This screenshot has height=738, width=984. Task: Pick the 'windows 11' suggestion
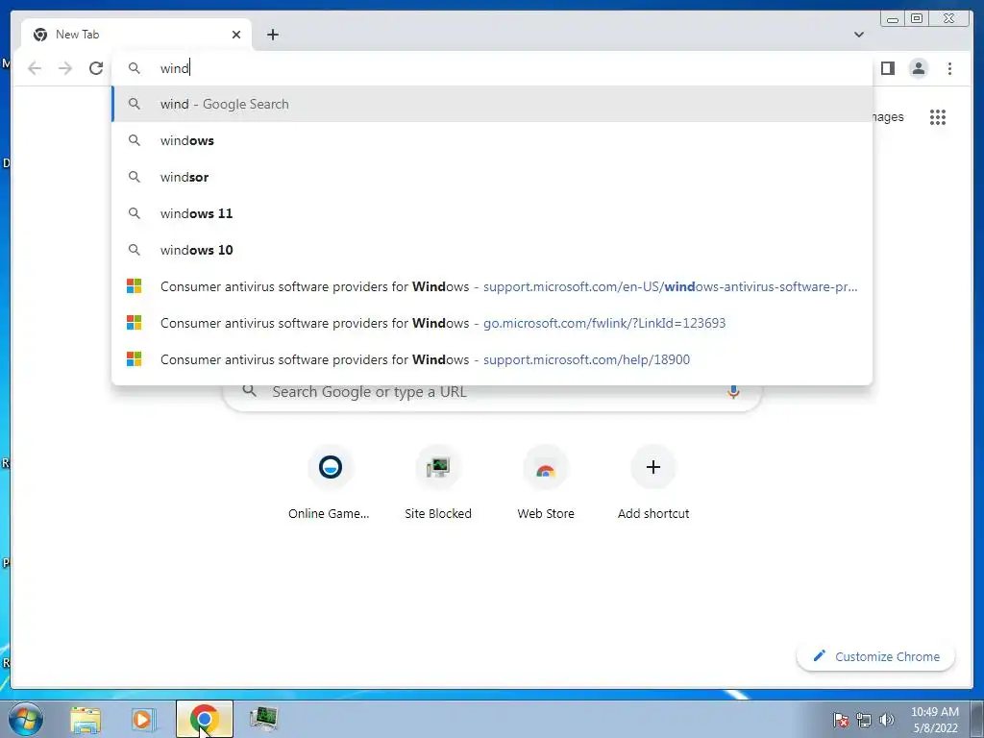click(x=492, y=213)
